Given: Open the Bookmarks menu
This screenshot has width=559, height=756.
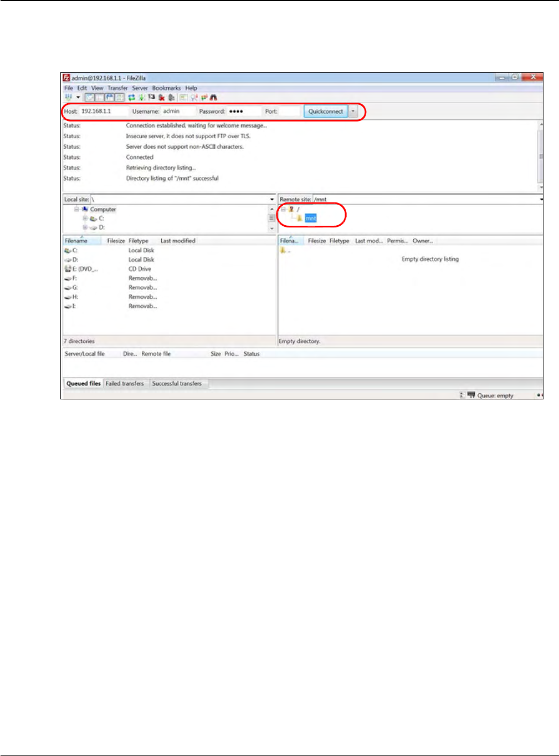Looking at the screenshot, I should click(166, 88).
